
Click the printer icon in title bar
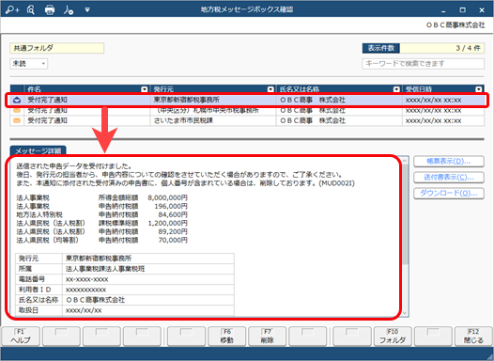50,9
